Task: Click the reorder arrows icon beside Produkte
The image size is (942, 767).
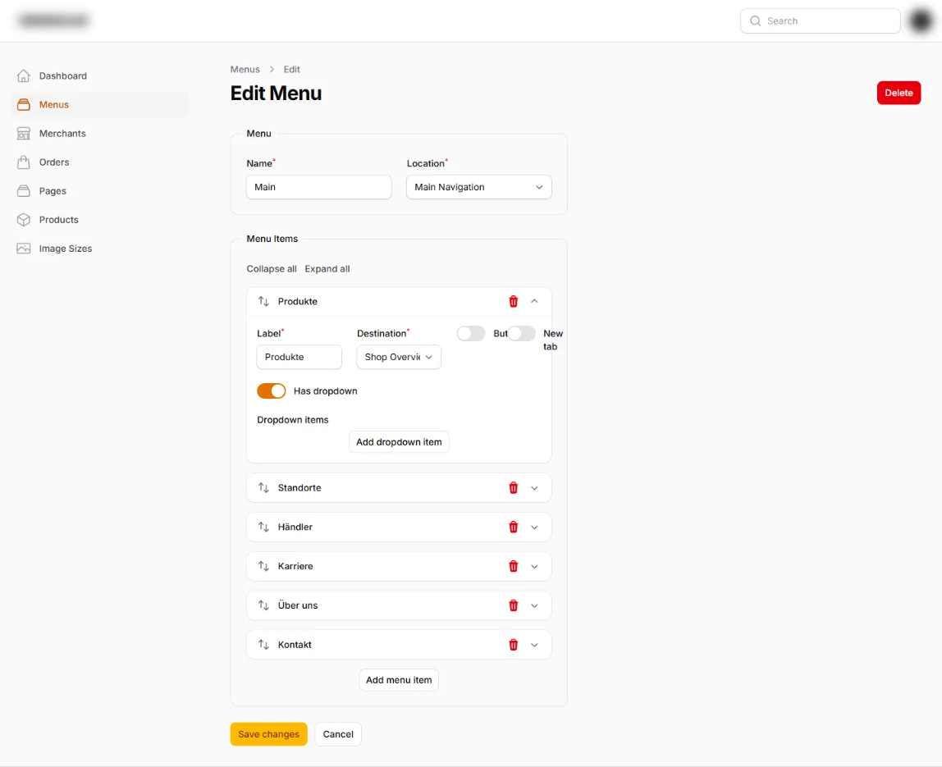Action: pos(263,302)
